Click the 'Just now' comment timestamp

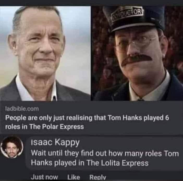pyautogui.click(x=44, y=177)
